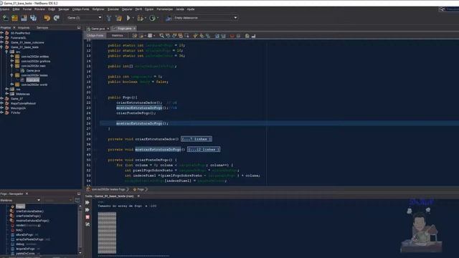Select the Game_01_base_cutscene project

pyautogui.click(x=27, y=42)
